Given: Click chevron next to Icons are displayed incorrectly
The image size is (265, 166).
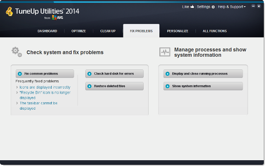Looking at the screenshot, I should click(x=17, y=87).
